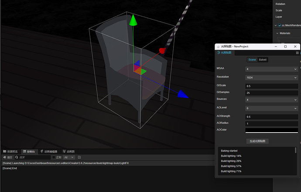The height and width of the screenshot is (192, 301).
Task: Close the lightmap NewProject window
Action: point(295,46)
